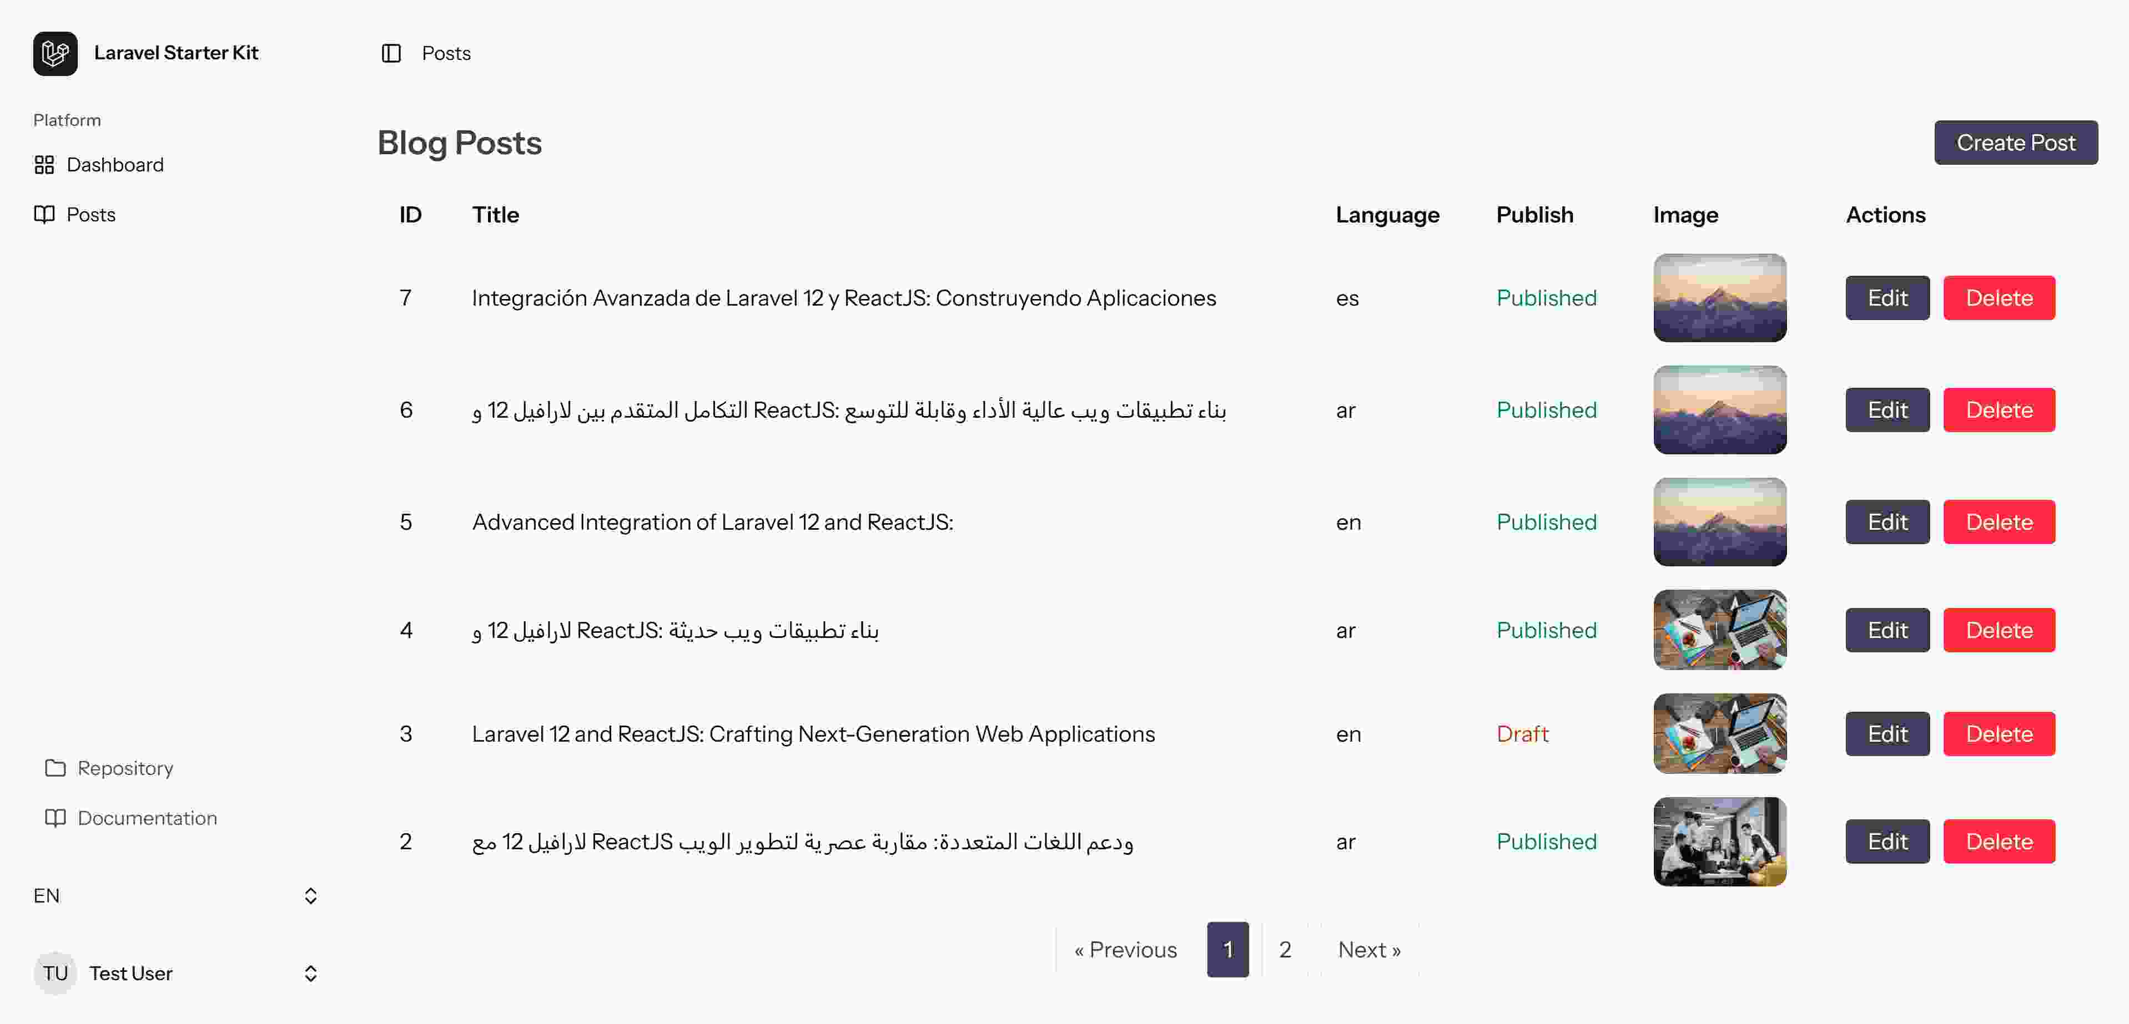Click the Documentation book icon

pos(56,818)
